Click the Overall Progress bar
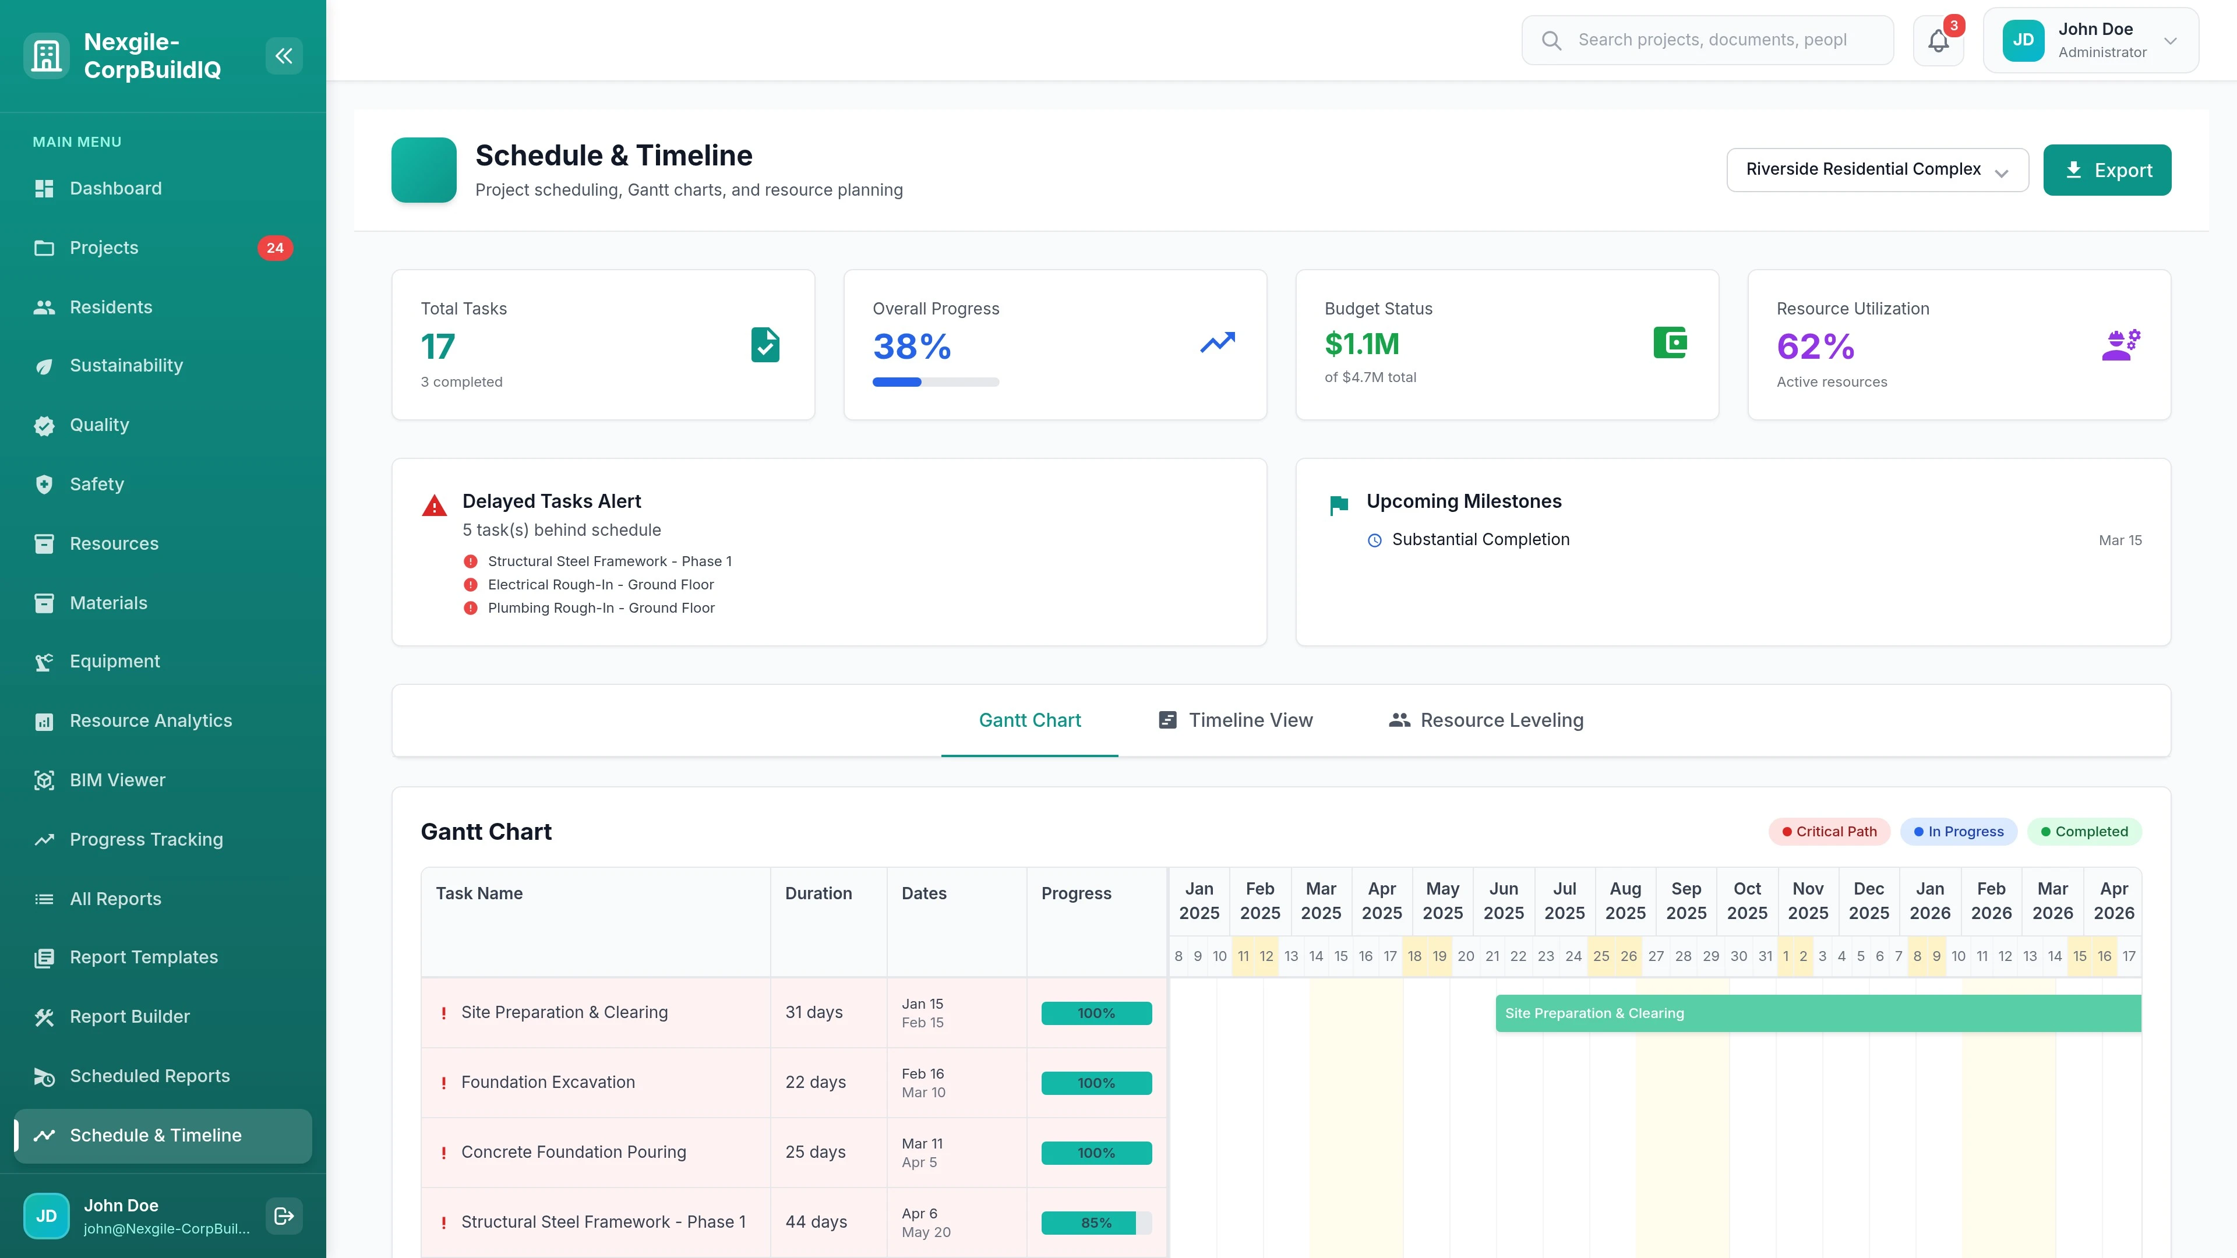The height and width of the screenshot is (1258, 2237). (x=936, y=382)
